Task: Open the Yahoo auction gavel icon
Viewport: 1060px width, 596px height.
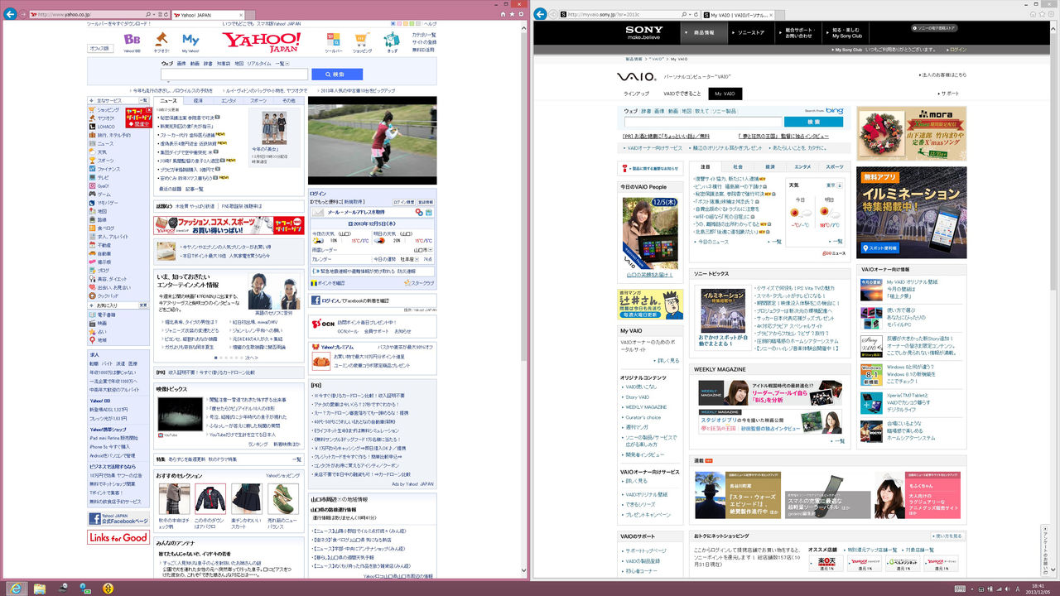Action: (x=161, y=40)
